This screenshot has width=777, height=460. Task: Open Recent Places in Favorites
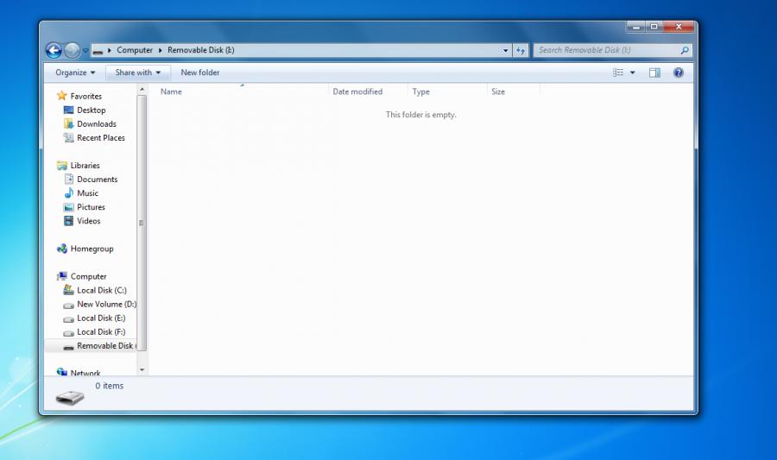click(x=101, y=137)
